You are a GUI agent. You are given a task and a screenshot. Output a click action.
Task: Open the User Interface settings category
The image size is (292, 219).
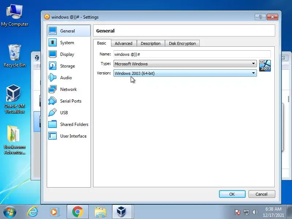click(69, 136)
